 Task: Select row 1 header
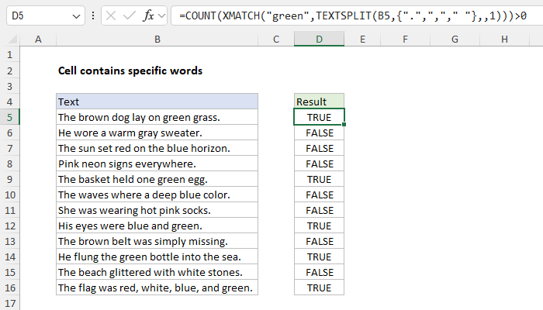click(9, 55)
